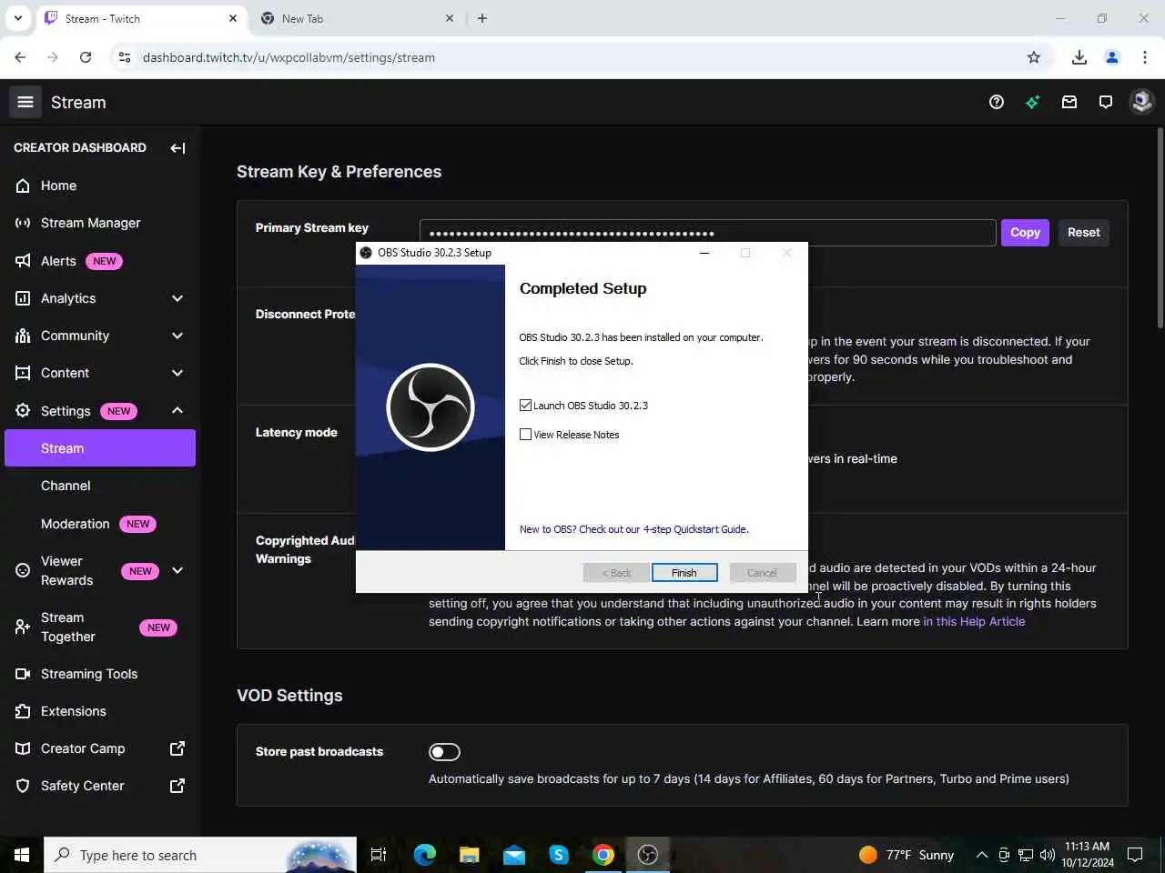
Task: Expand the Community section chevron
Action: pos(177,336)
